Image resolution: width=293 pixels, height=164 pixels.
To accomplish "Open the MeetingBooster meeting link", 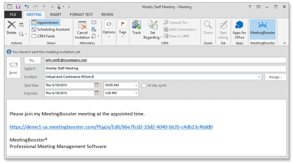I will 111,127.
